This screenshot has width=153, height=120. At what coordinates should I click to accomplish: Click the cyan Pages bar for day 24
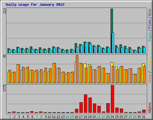(113, 43)
